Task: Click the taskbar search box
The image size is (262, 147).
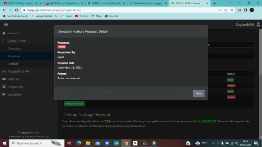Action: click(x=37, y=143)
